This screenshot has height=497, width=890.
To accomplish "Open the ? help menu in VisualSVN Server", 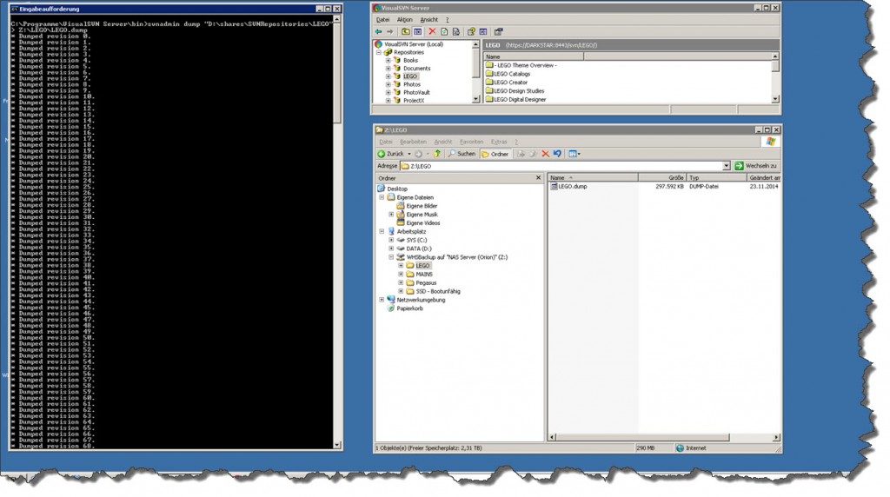I will (x=448, y=20).
